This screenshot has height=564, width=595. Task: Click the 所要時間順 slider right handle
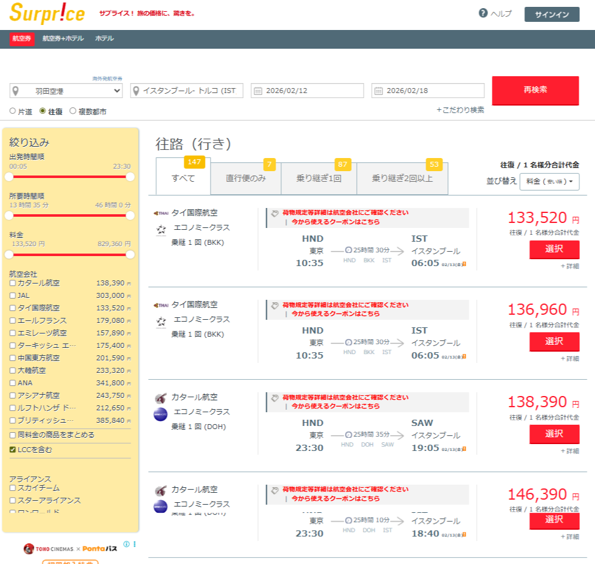130,216
